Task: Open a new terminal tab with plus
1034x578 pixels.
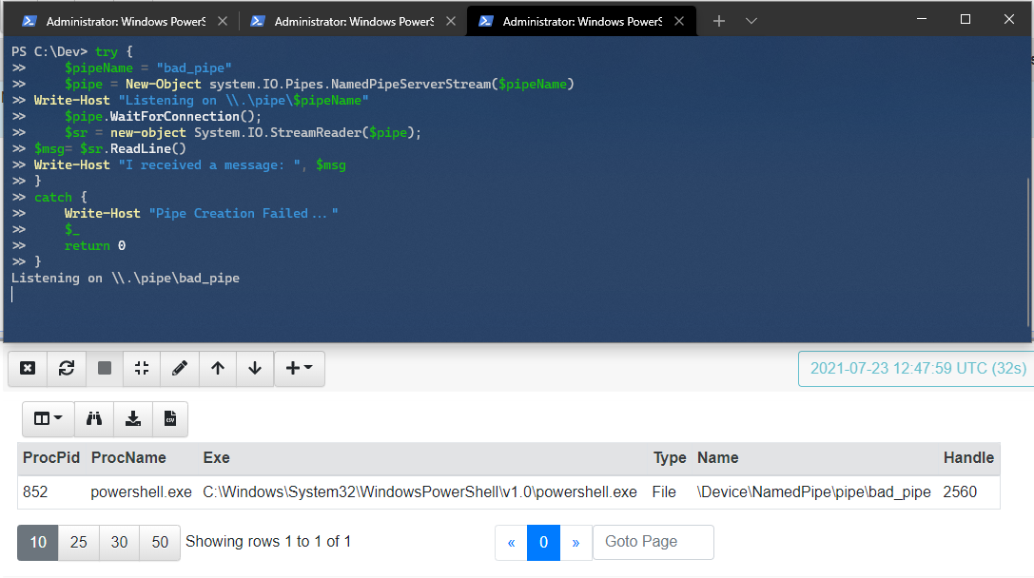Action: coord(719,21)
